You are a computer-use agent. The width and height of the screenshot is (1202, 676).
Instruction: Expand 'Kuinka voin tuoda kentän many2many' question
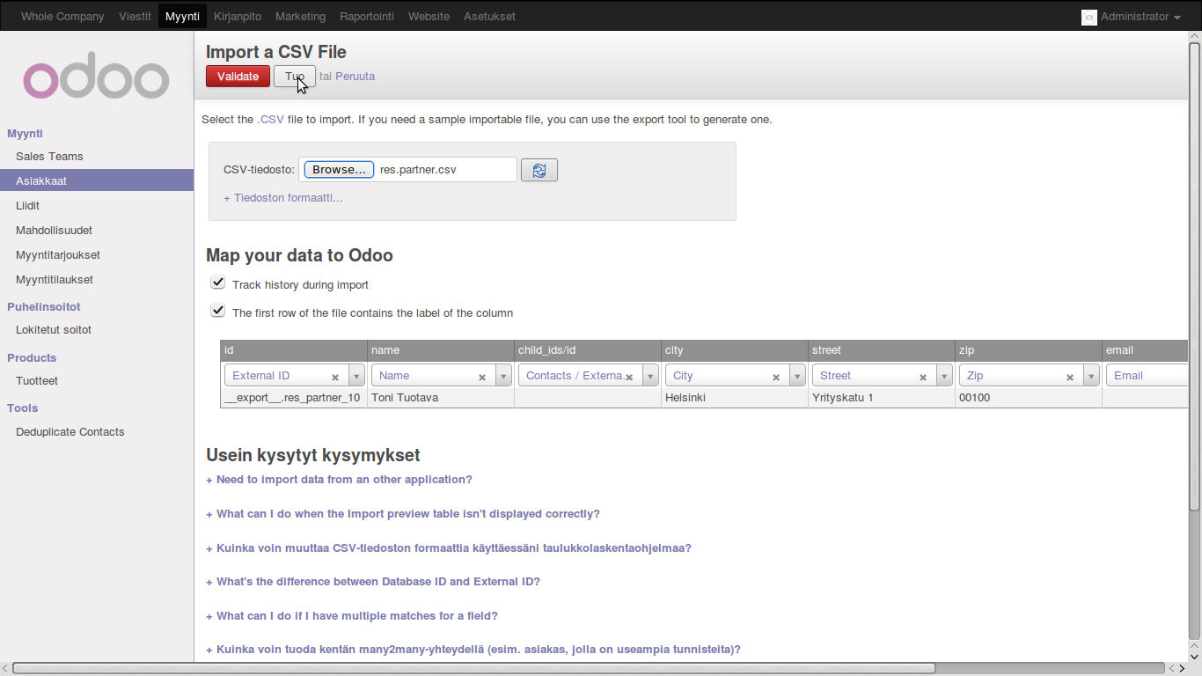click(473, 650)
